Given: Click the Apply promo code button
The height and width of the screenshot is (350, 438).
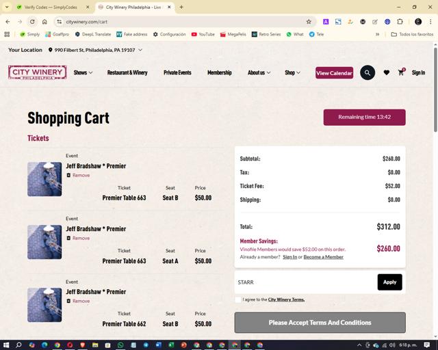Looking at the screenshot, I should tap(389, 282).
